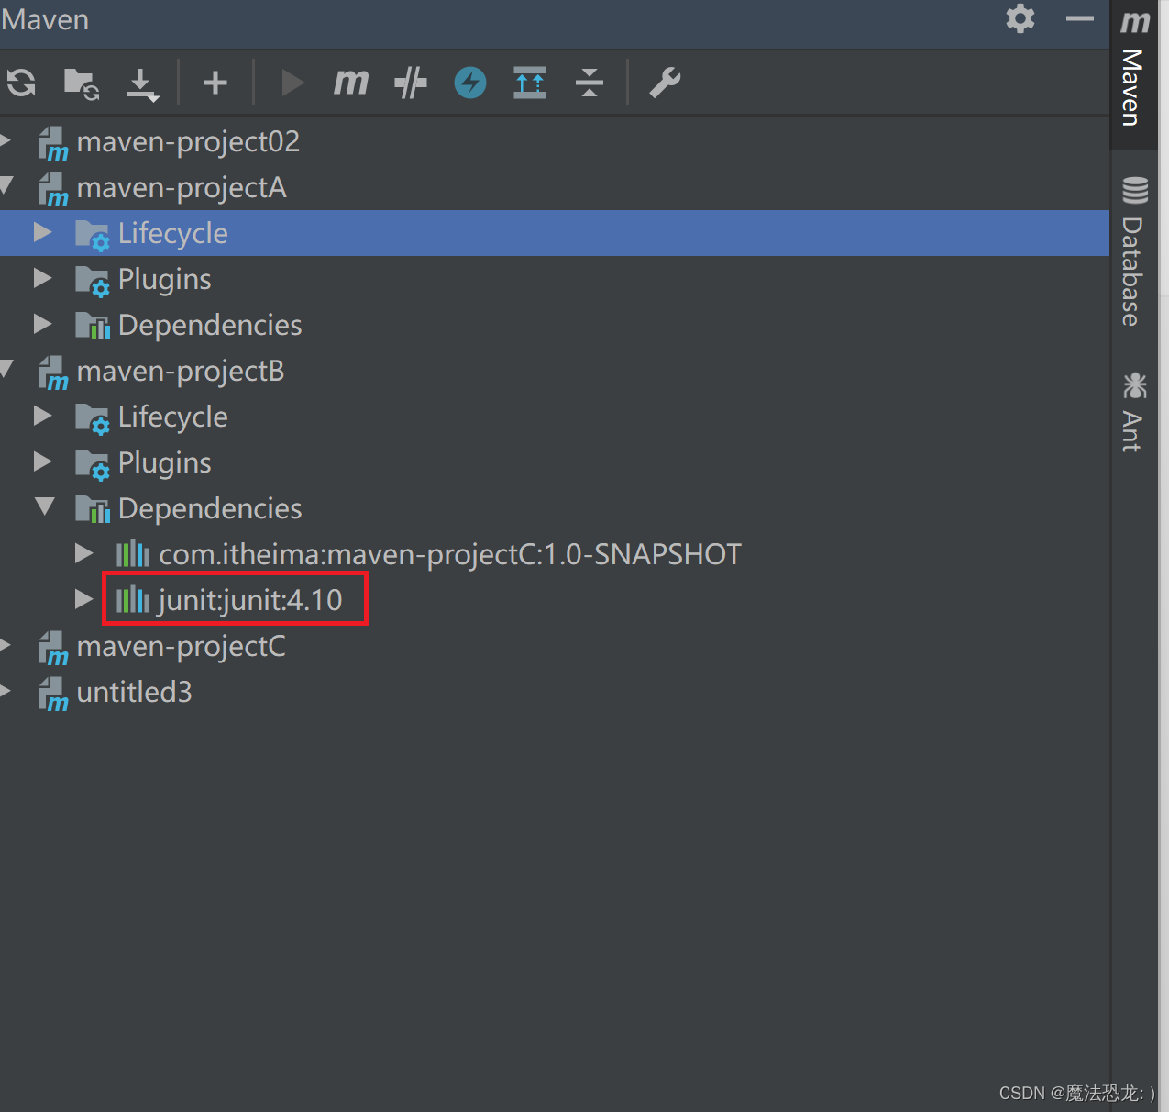Expand maven-projectC dependency arrow
Viewport: 1169px width, 1112px height.
(84, 553)
